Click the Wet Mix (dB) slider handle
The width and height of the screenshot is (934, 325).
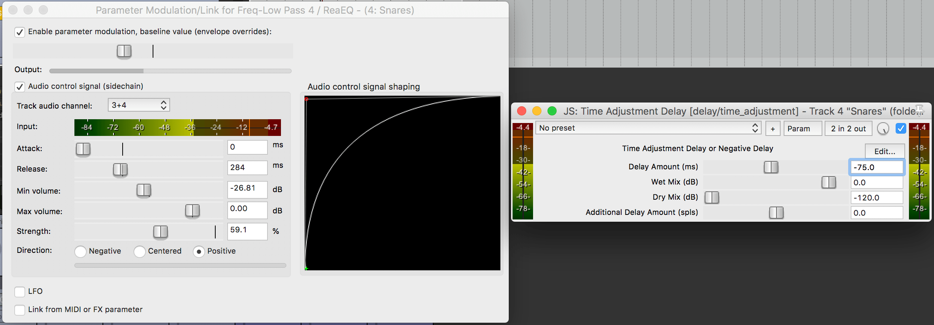point(829,182)
